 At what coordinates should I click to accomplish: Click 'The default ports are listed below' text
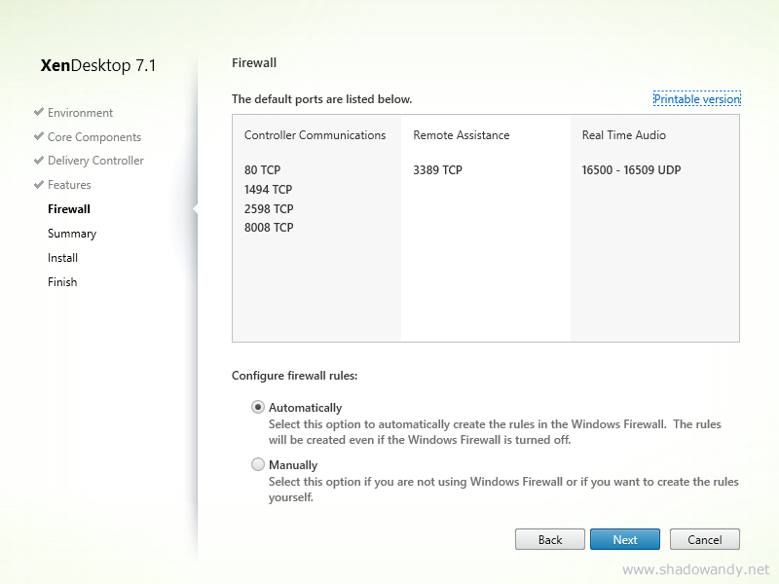(x=322, y=99)
